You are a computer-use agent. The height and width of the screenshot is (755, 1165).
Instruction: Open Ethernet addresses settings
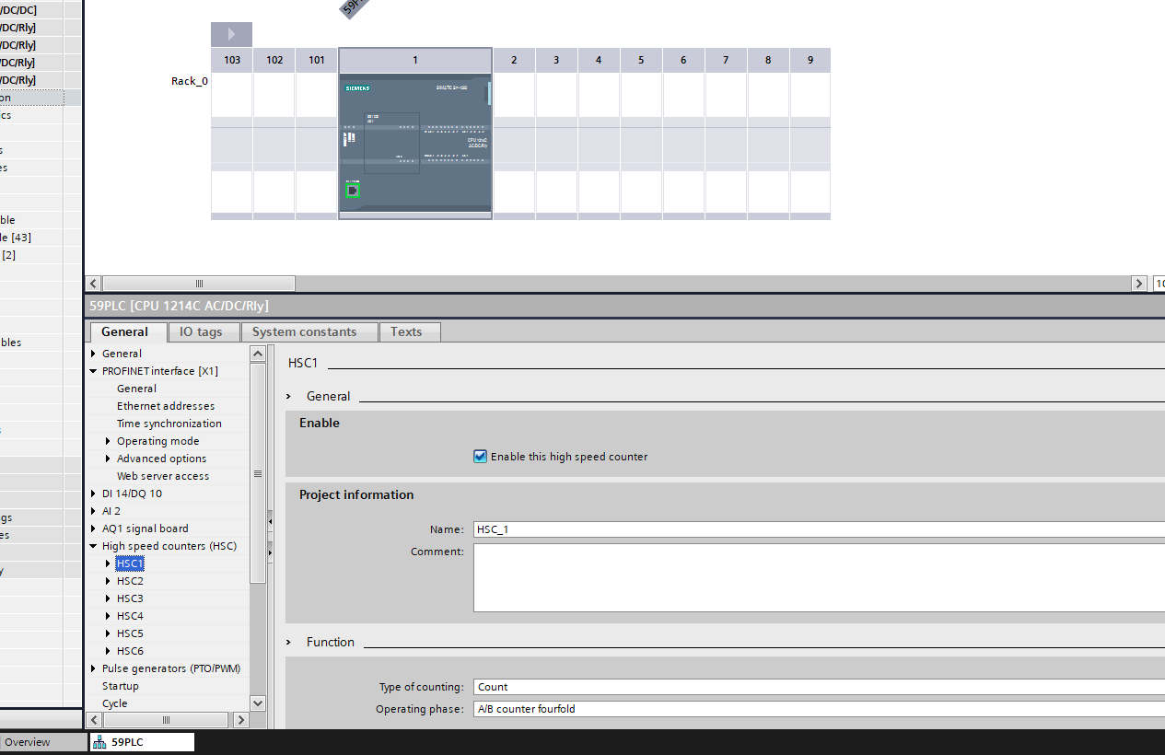[x=166, y=406]
